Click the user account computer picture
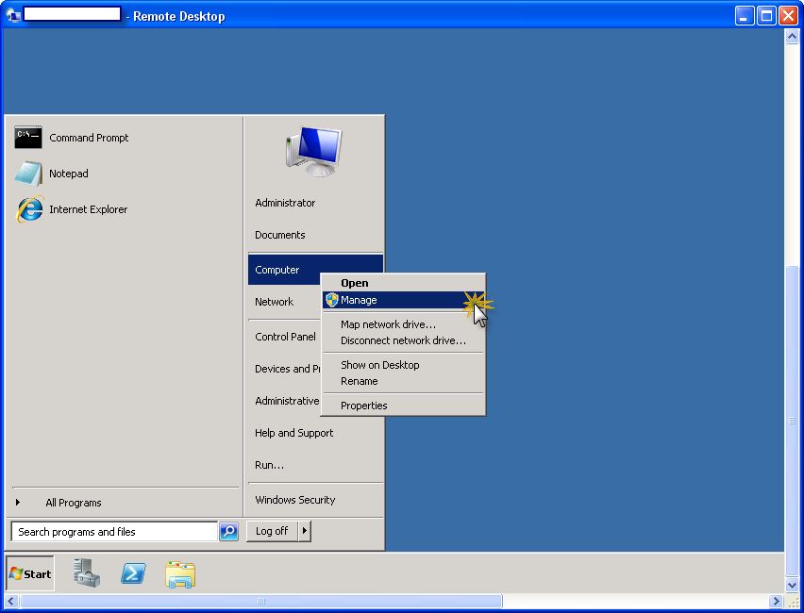Viewport: 804px width, 613px height. pos(314,152)
